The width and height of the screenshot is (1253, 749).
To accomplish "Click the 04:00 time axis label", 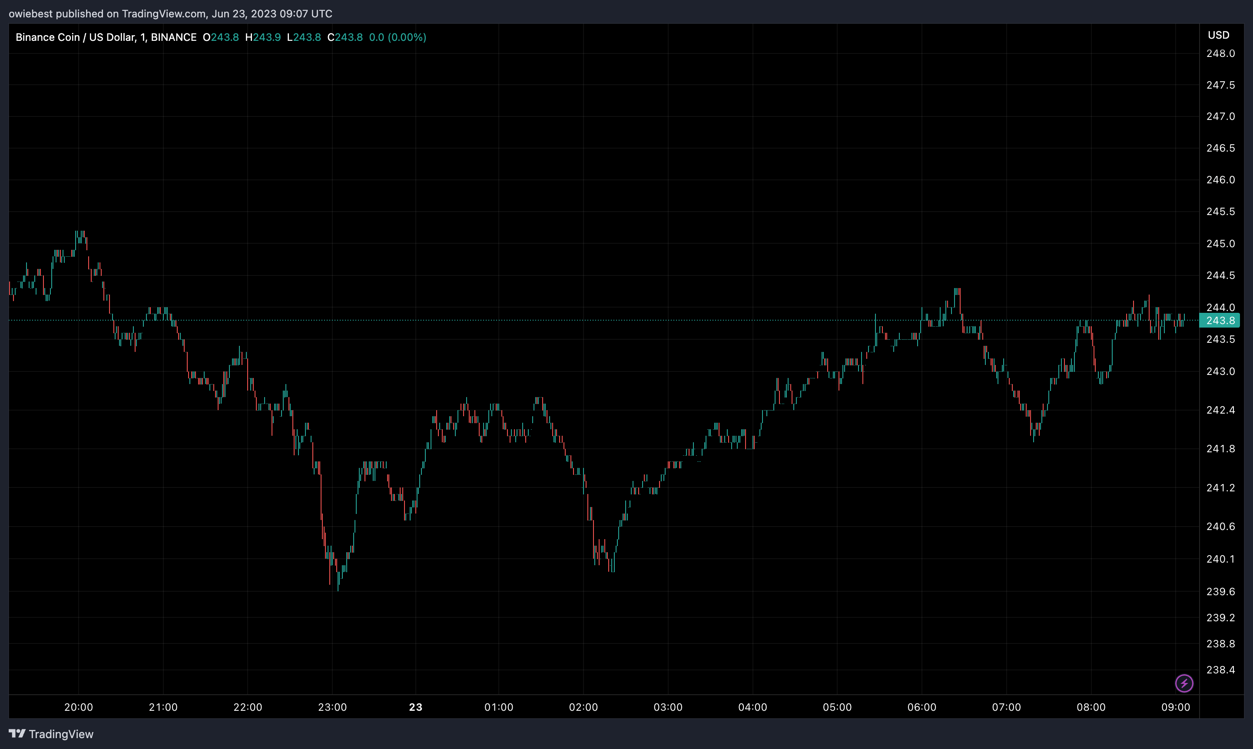I will 752,707.
